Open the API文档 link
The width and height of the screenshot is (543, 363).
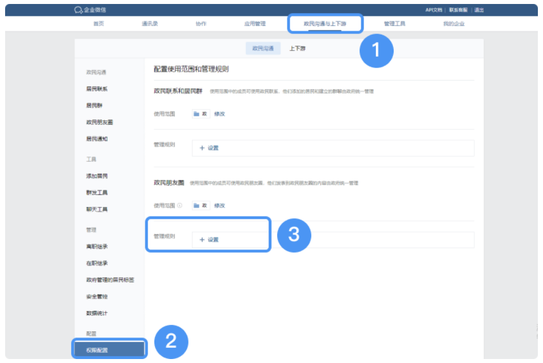click(x=433, y=10)
